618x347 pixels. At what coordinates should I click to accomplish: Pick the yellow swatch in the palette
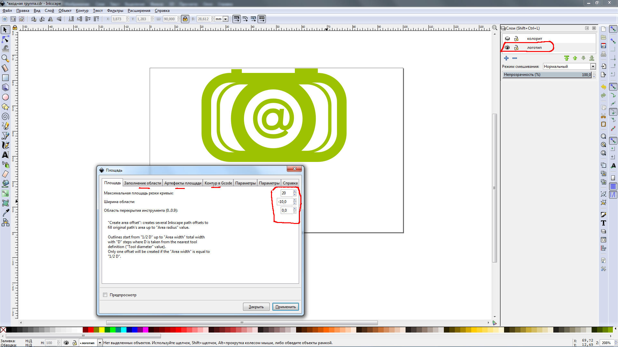click(102, 330)
